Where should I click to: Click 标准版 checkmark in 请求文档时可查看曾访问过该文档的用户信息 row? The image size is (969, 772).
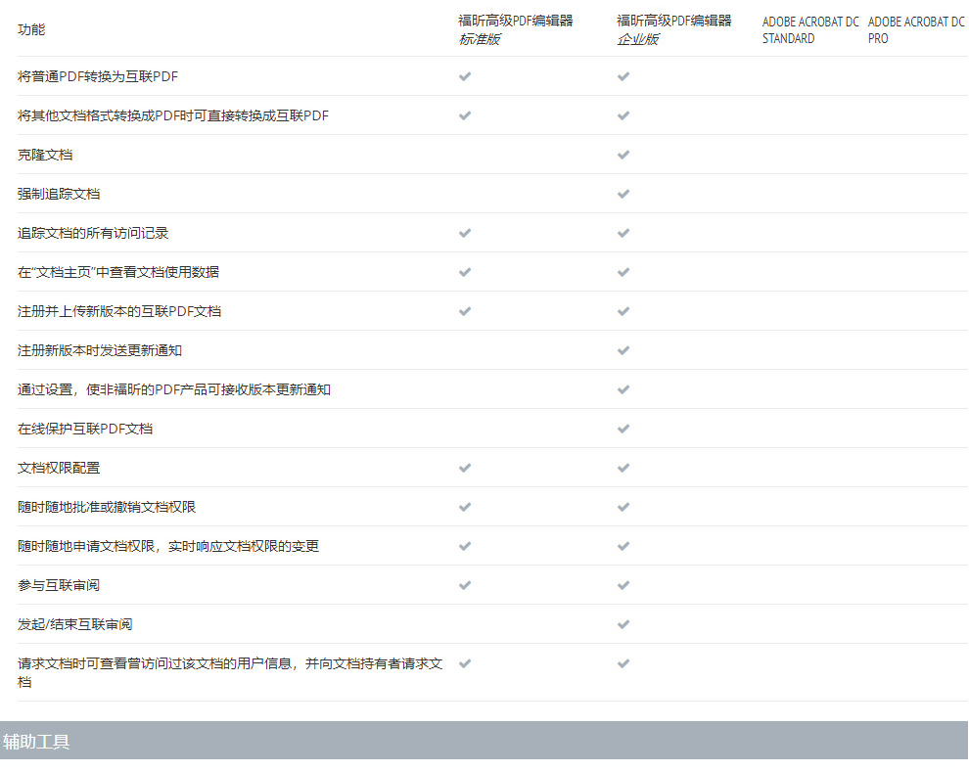pyautogui.click(x=465, y=664)
